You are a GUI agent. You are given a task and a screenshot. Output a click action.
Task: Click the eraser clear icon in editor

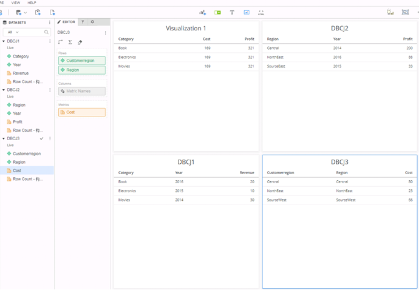point(80,42)
